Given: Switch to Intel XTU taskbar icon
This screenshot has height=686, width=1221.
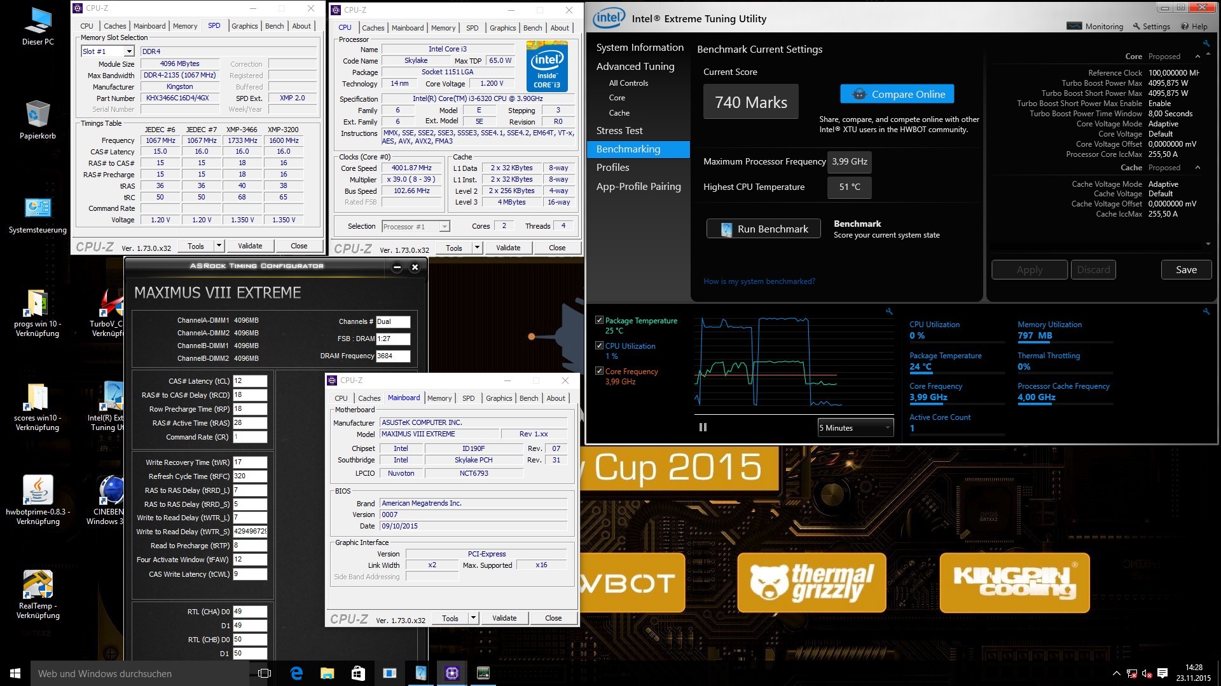Looking at the screenshot, I should pos(421,673).
